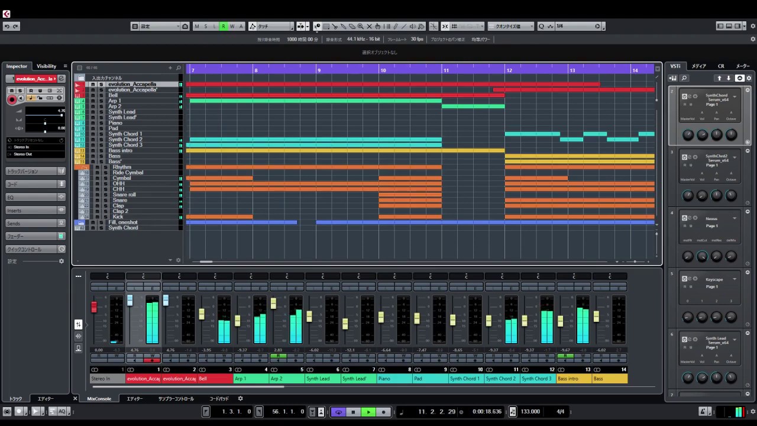
Task: Click the Play button in transport bar
Action: click(x=368, y=412)
